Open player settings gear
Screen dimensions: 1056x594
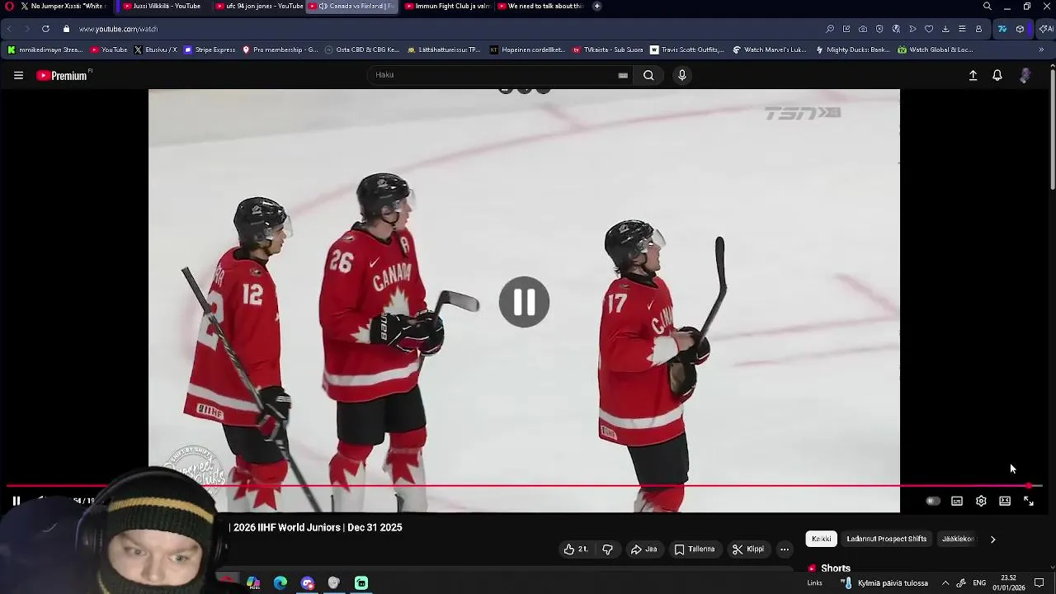coord(981,501)
